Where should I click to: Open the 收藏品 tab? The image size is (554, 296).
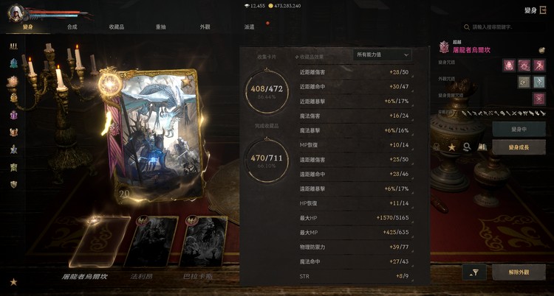[x=116, y=27]
